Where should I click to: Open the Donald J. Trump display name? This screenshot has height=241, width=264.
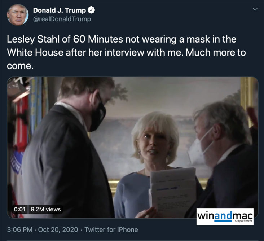tap(60, 10)
